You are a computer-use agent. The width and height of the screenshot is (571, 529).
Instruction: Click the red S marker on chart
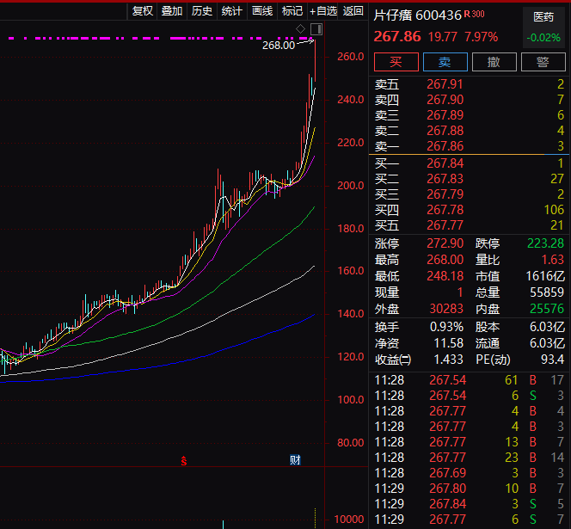pos(184,461)
